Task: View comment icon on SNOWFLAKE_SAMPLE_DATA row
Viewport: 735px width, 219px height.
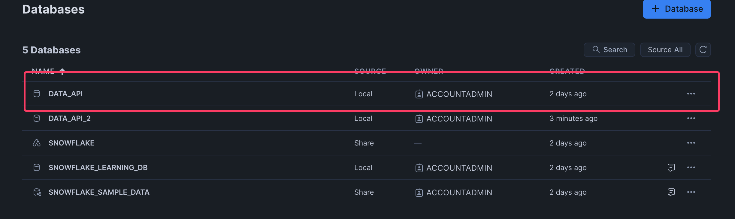Action: coord(671,192)
